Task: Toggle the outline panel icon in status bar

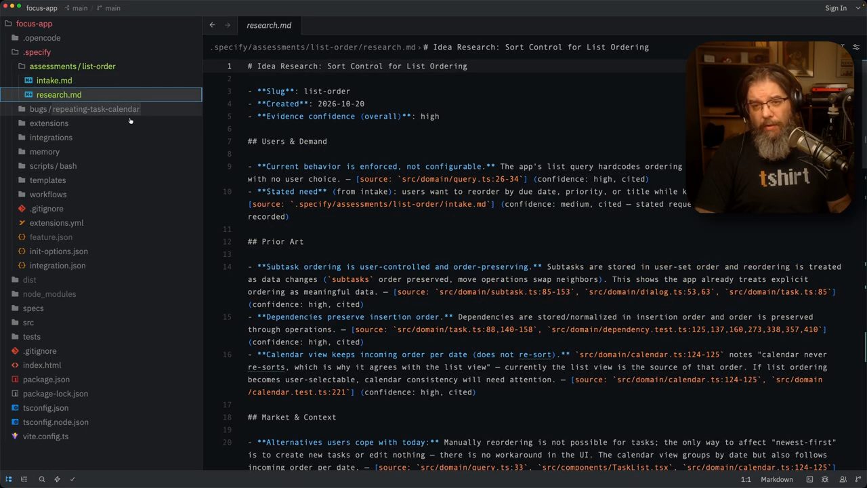Action: point(24,479)
